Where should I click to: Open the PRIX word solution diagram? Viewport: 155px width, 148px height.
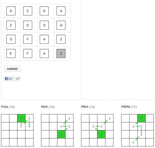pyautogui.click(x=97, y=130)
